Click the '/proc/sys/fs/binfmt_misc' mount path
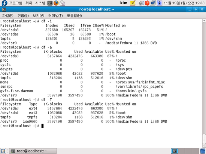This screenshot has height=154, width=206. tap(140, 82)
